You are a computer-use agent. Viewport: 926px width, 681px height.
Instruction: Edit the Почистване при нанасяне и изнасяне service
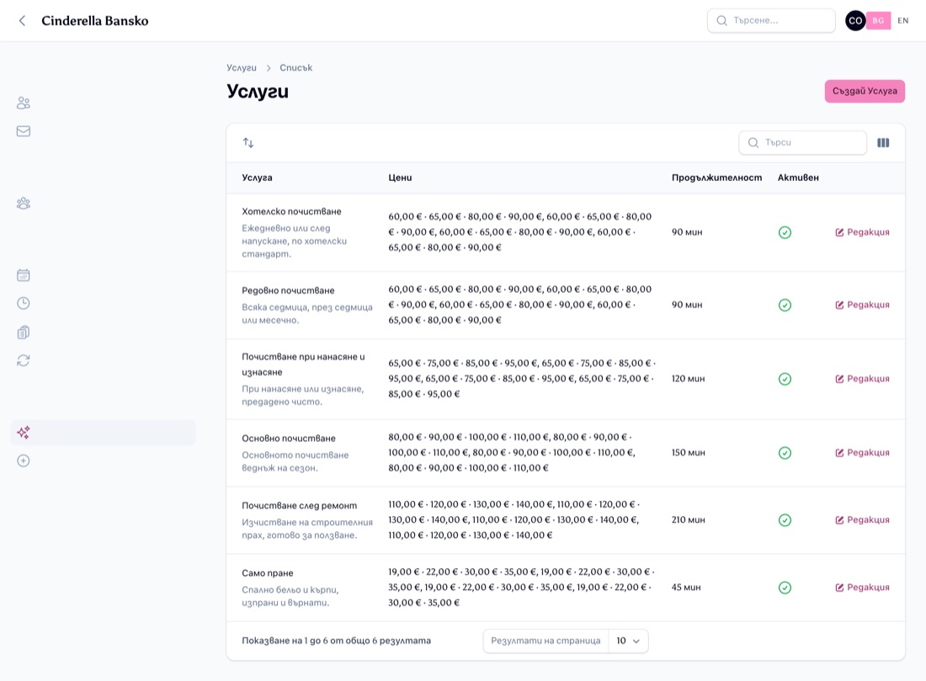tap(862, 379)
